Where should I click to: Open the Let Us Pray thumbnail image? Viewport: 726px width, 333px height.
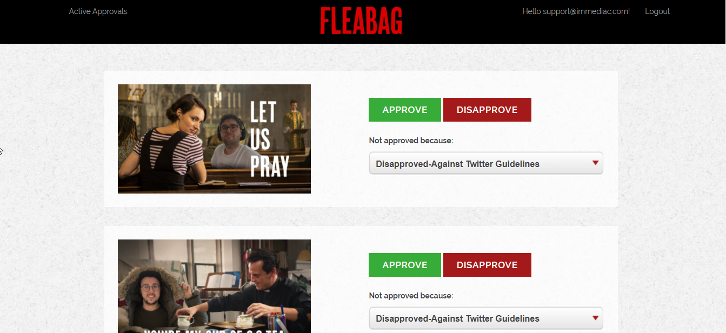click(214, 139)
